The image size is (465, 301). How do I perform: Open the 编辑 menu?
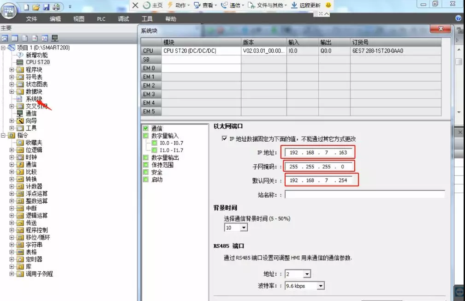pyautogui.click(x=55, y=19)
